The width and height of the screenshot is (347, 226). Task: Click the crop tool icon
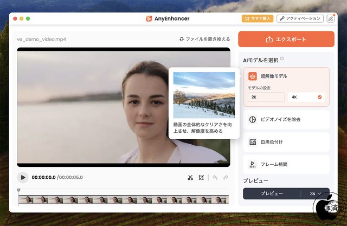pyautogui.click(x=201, y=177)
